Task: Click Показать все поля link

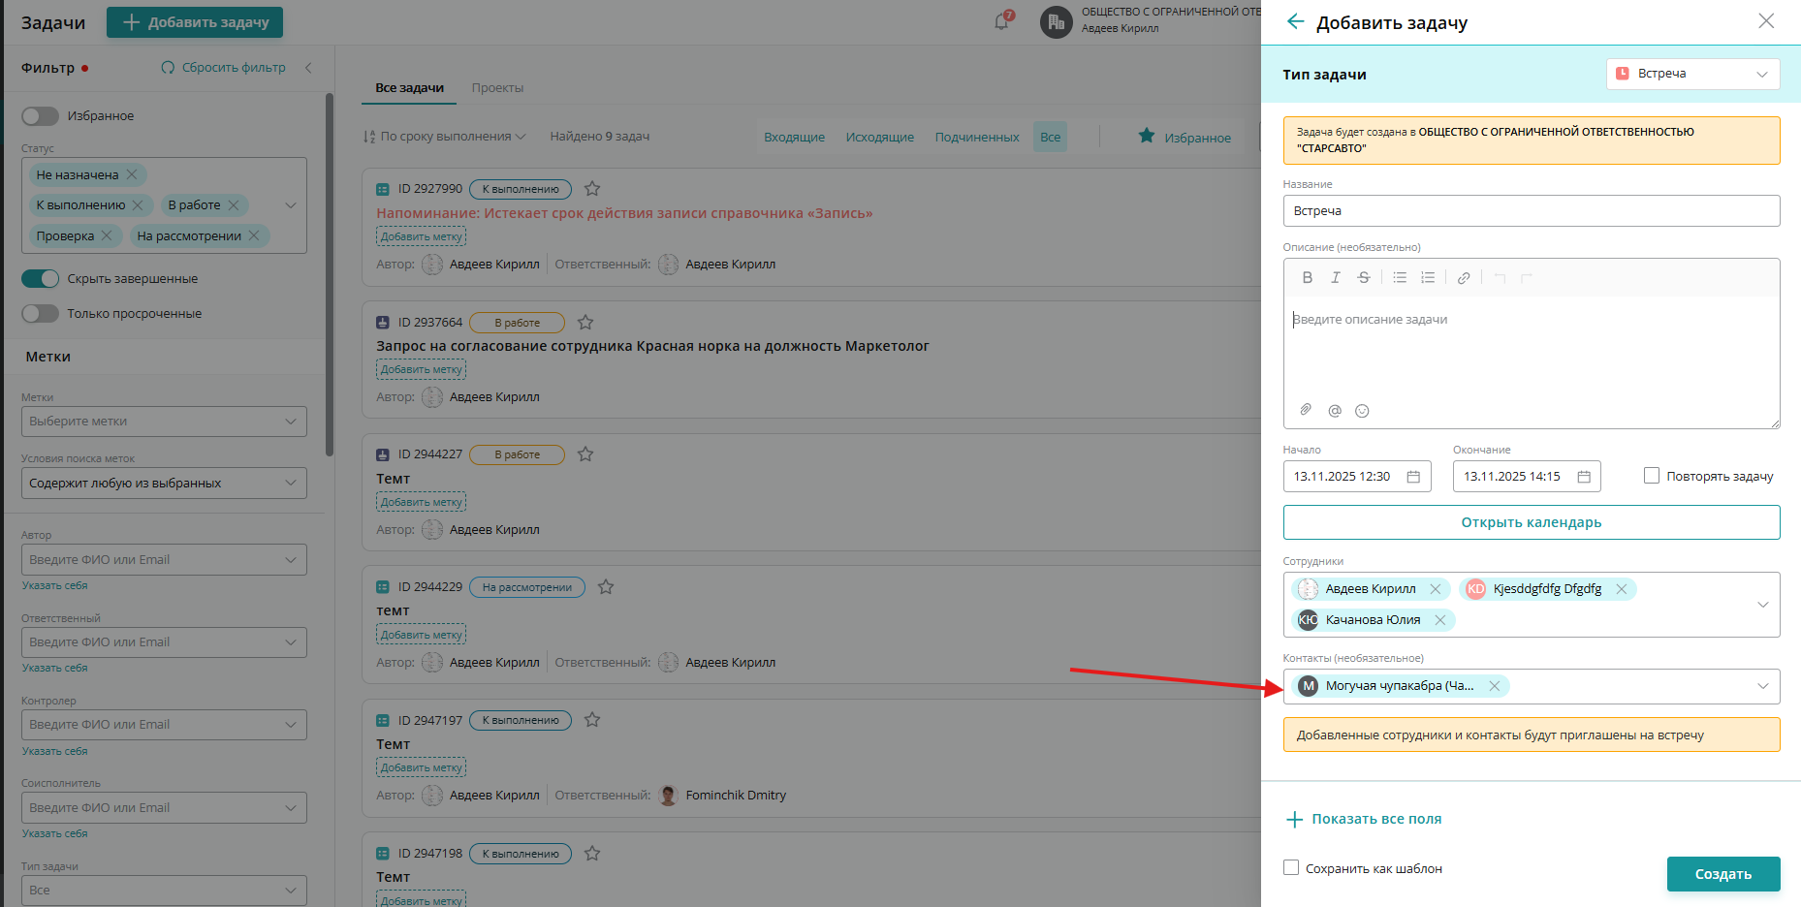Action: point(1365,820)
